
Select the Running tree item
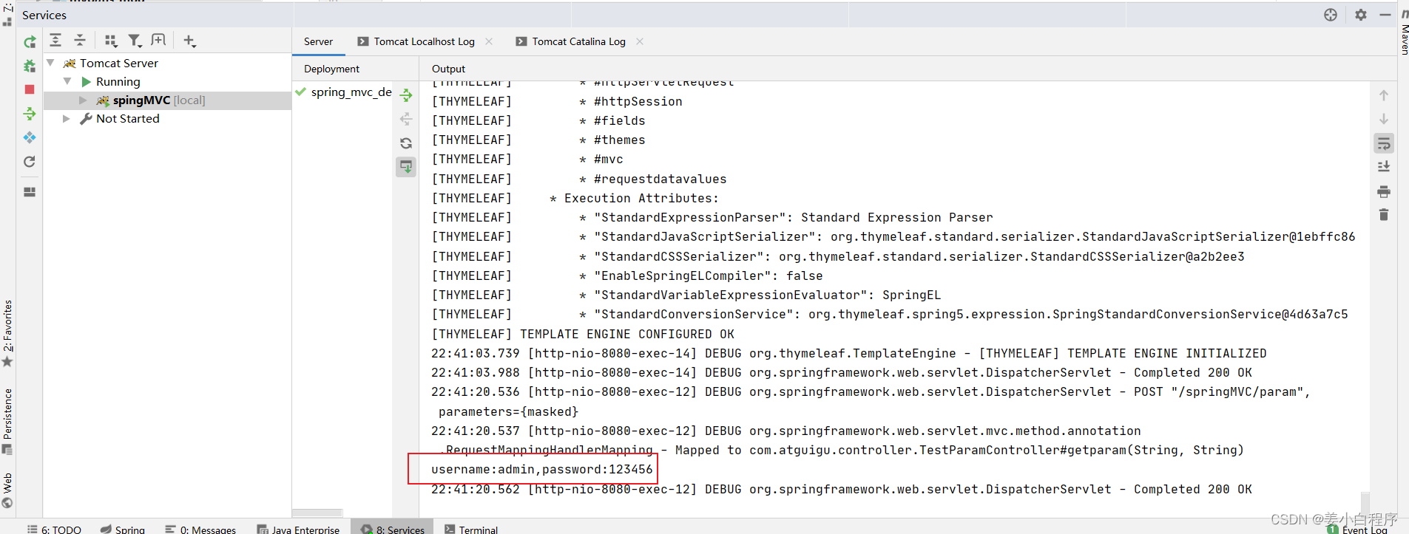pos(118,81)
